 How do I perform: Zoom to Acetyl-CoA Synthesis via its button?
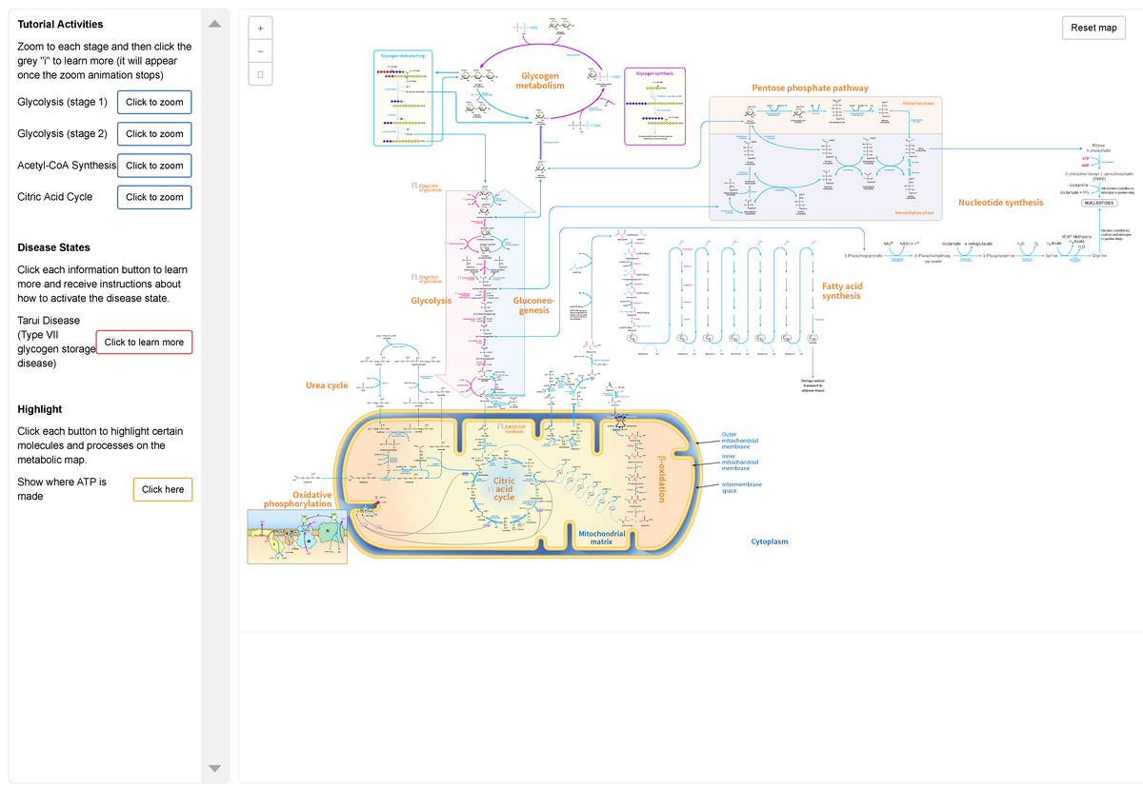point(154,165)
